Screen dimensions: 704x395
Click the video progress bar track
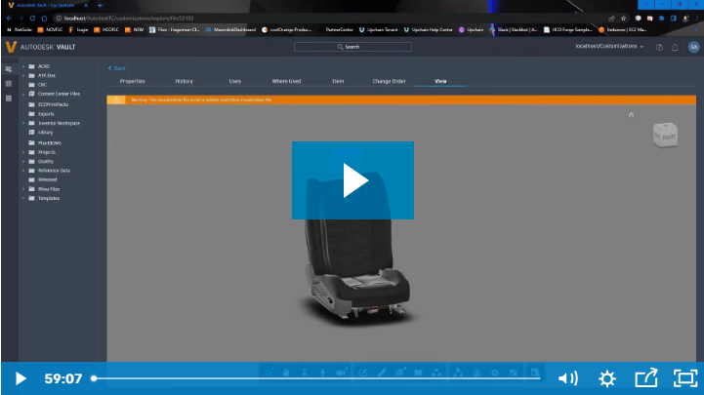click(x=316, y=378)
